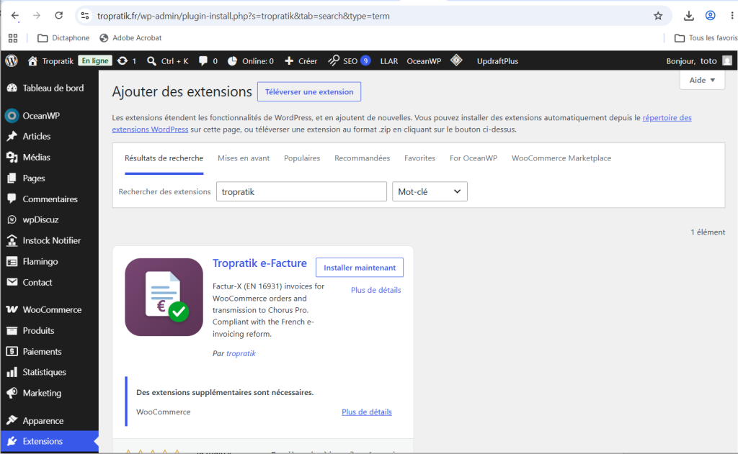Click Installer maintenant for Tropratik e-Facture
The height and width of the screenshot is (454, 738).
tap(360, 268)
